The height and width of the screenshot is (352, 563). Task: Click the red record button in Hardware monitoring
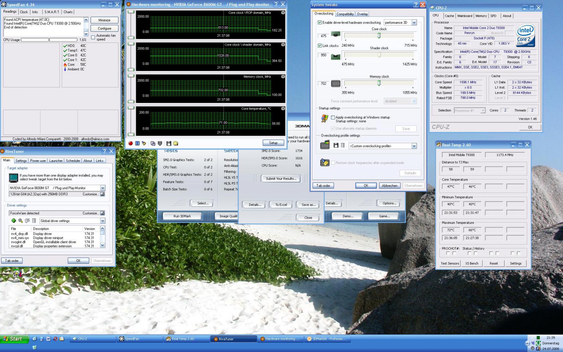point(131,143)
